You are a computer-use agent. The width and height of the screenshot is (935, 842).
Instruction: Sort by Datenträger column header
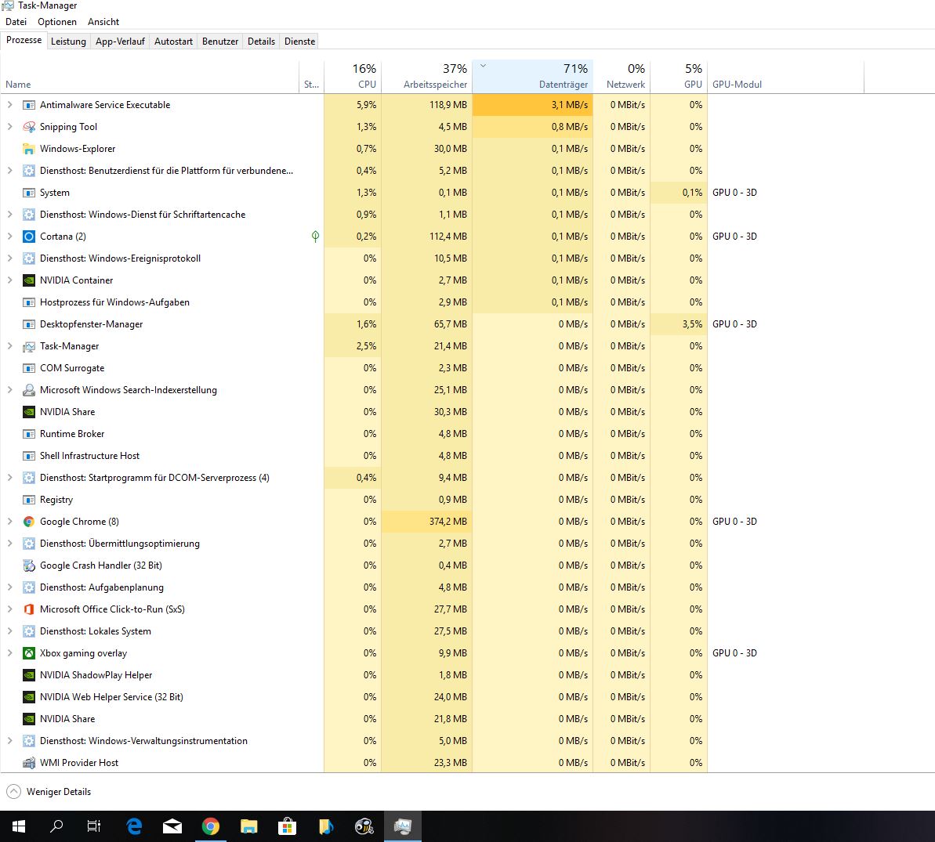tap(532, 76)
